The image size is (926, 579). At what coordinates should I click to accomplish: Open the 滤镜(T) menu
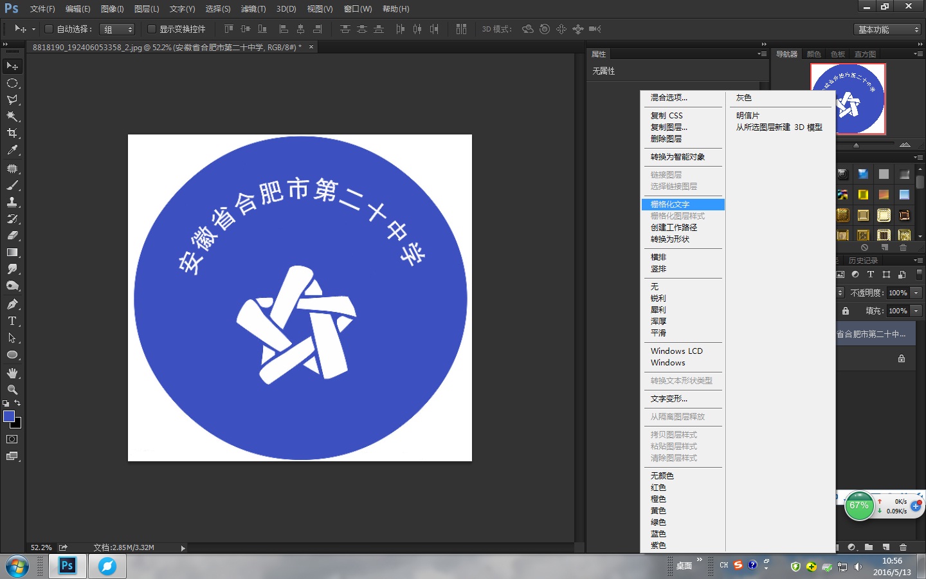pos(253,9)
